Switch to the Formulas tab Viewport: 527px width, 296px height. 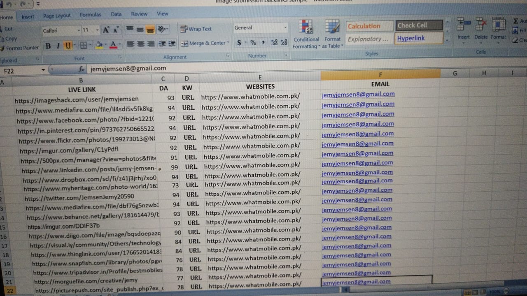click(90, 15)
